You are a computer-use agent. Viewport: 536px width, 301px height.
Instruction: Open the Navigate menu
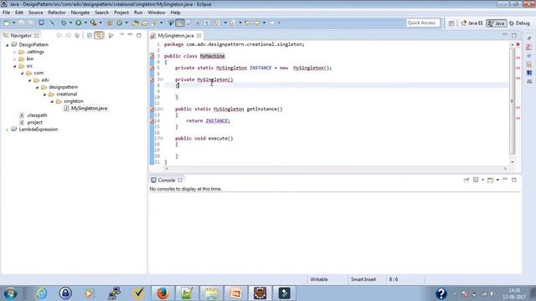pos(80,13)
